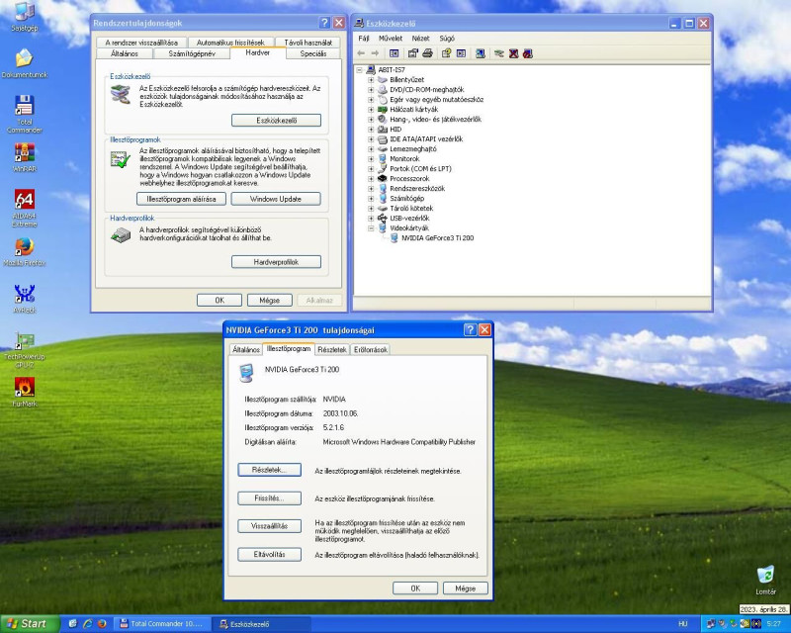Viewport: 791px width, 633px height.
Task: Open the Nézet menu
Action: pyautogui.click(x=420, y=39)
